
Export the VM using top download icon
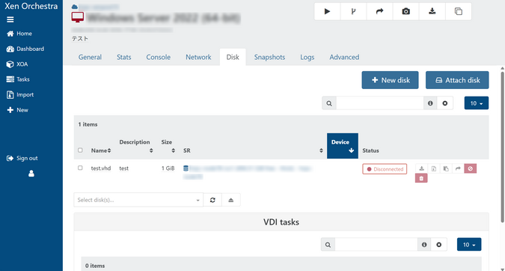(x=432, y=11)
